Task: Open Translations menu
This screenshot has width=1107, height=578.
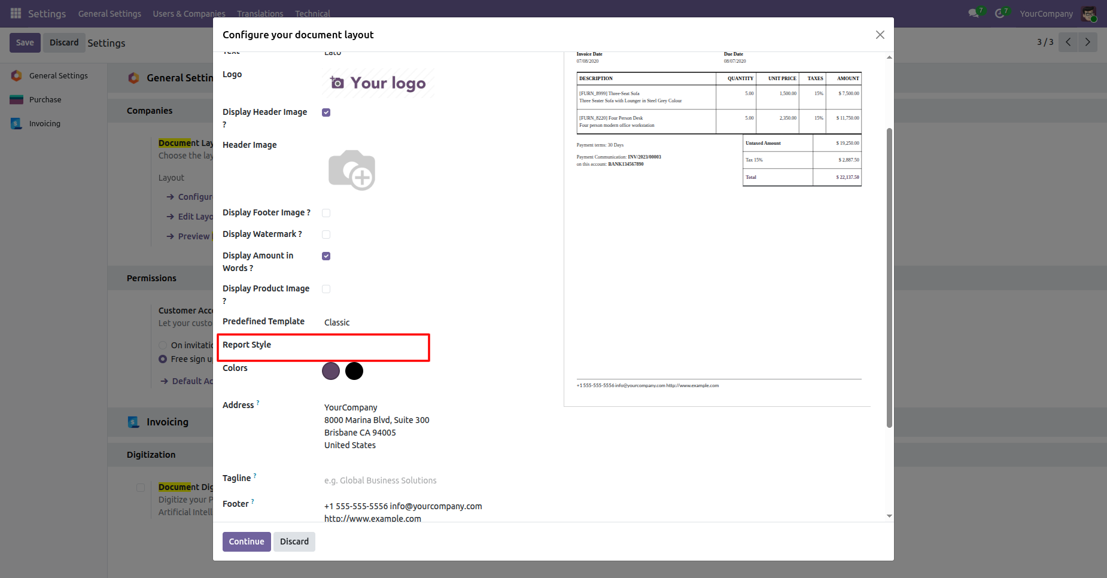Action: (260, 13)
